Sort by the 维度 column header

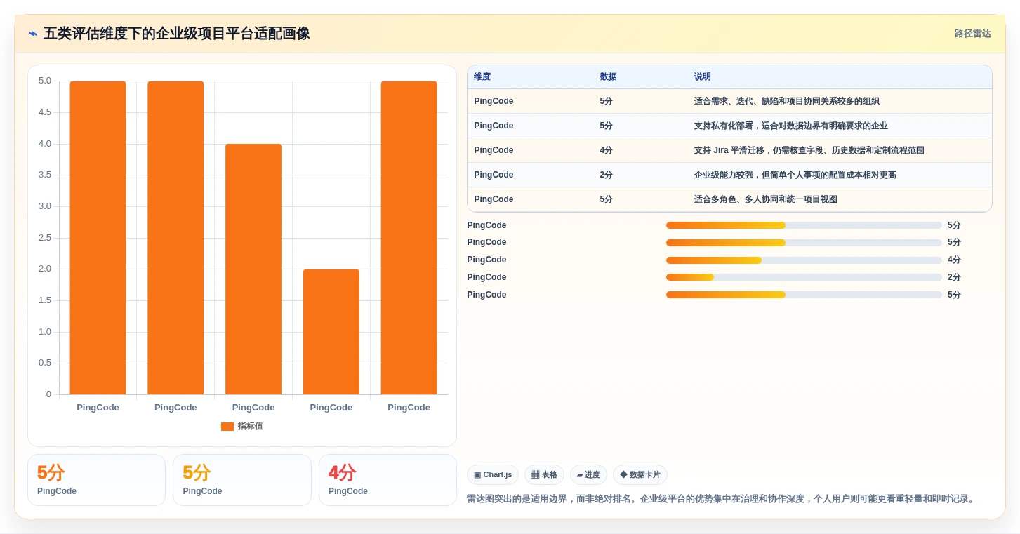pyautogui.click(x=482, y=76)
